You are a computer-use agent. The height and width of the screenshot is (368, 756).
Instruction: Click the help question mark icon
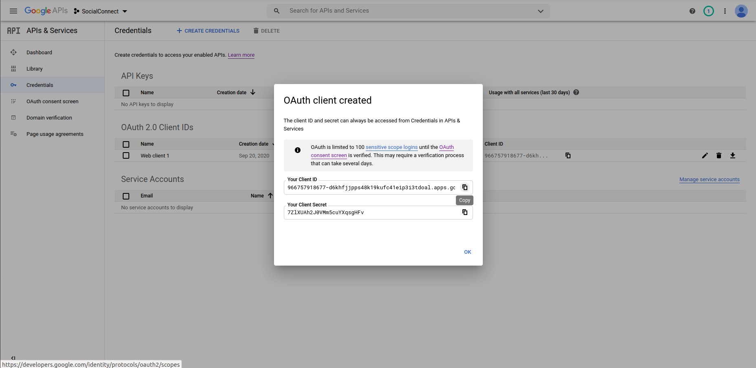(692, 11)
